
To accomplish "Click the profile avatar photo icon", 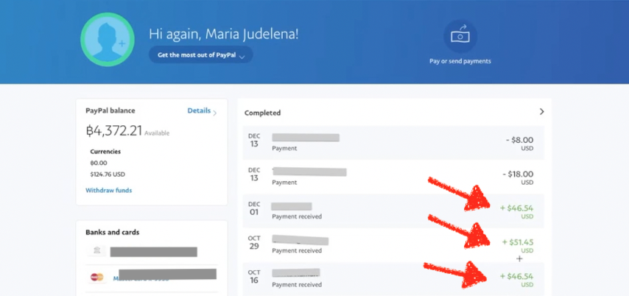I will (x=108, y=40).
